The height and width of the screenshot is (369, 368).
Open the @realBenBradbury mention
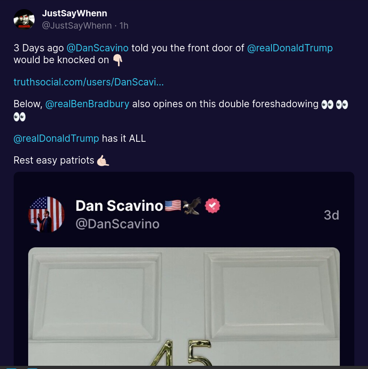click(87, 104)
